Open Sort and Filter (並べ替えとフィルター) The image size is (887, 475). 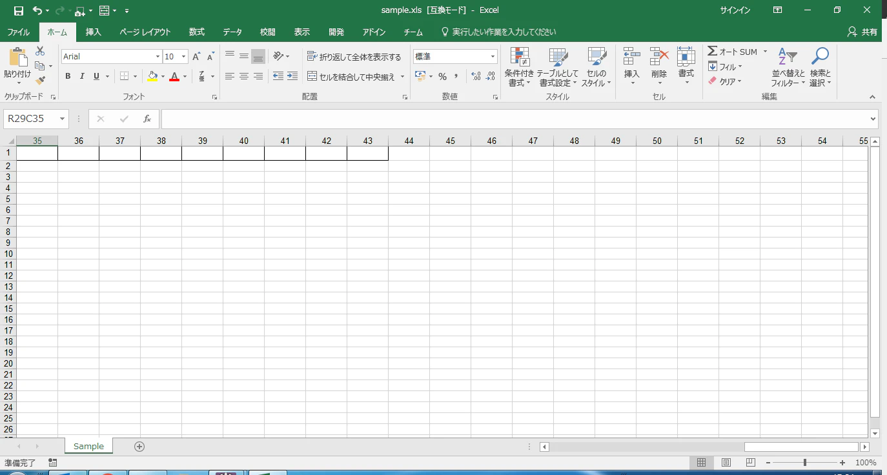click(788, 67)
